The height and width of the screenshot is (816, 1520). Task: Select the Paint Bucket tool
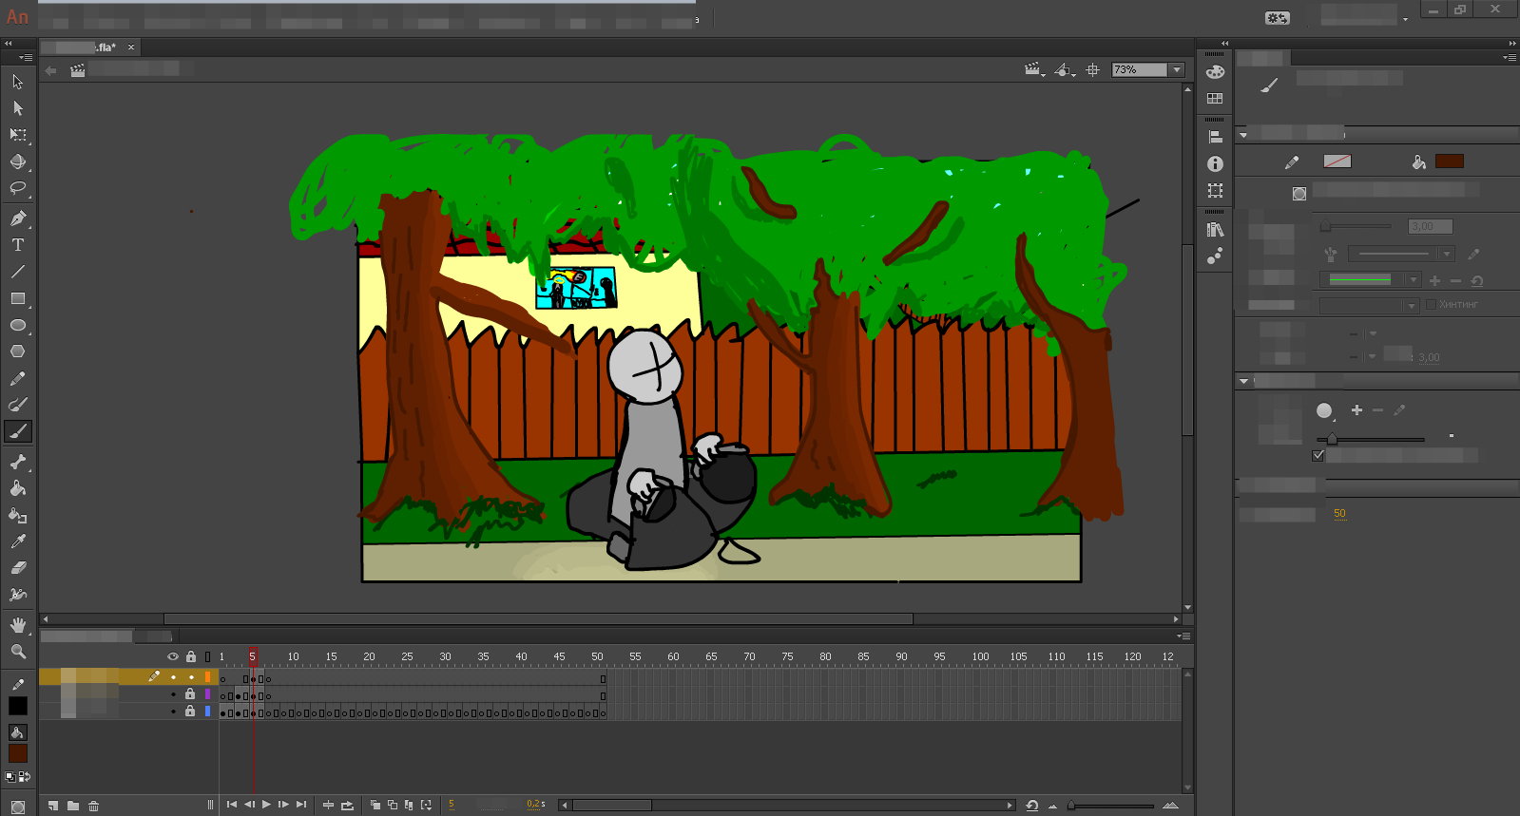pyautogui.click(x=17, y=488)
